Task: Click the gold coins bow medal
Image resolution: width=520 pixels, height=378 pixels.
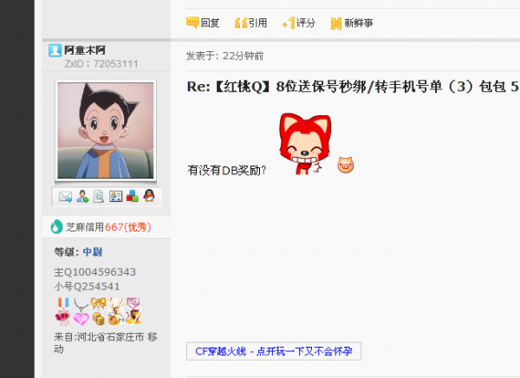Action: (99, 311)
